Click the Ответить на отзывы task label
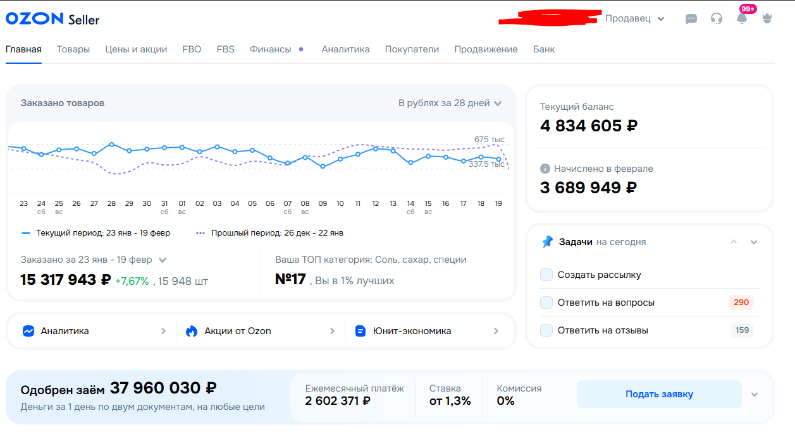This screenshot has width=795, height=444. click(x=603, y=330)
